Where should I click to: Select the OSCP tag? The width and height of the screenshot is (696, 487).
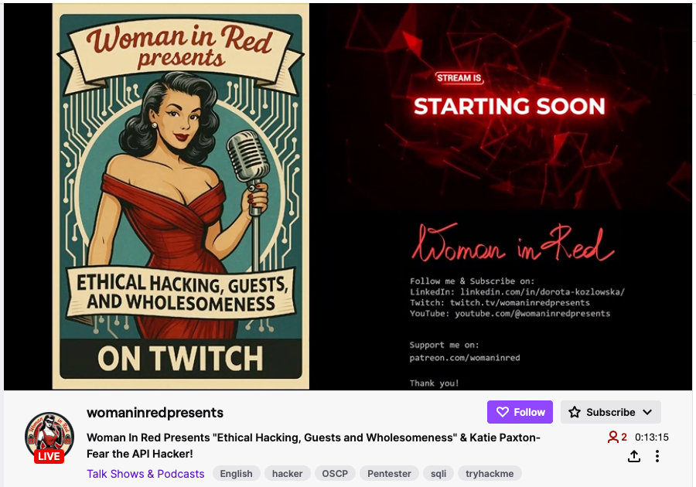(x=335, y=474)
